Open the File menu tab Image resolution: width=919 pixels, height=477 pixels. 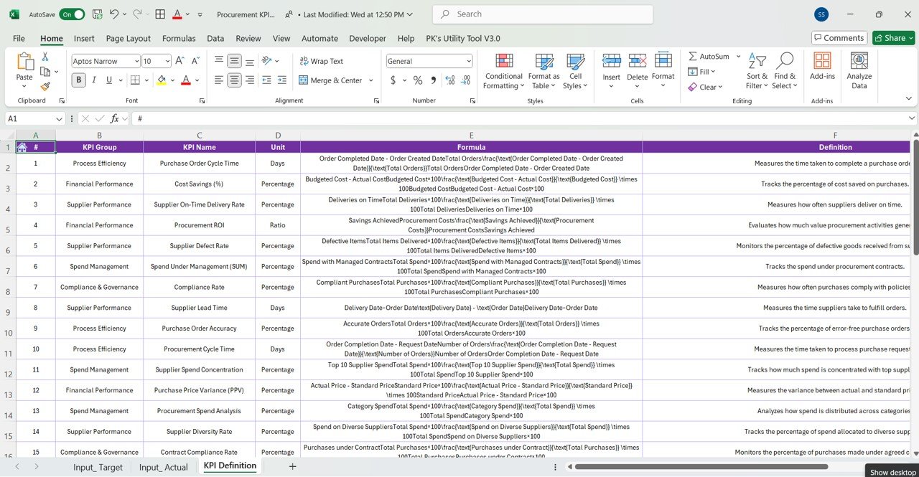point(19,38)
